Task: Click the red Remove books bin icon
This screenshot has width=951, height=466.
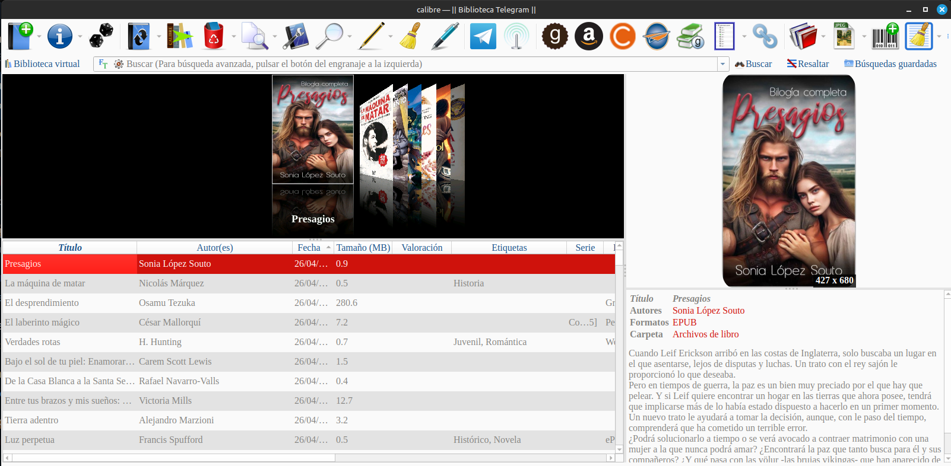Action: coord(214,36)
